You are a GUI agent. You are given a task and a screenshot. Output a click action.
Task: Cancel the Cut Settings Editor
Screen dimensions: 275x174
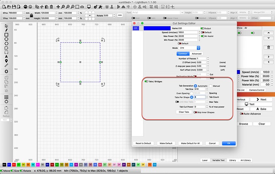click(x=212, y=143)
